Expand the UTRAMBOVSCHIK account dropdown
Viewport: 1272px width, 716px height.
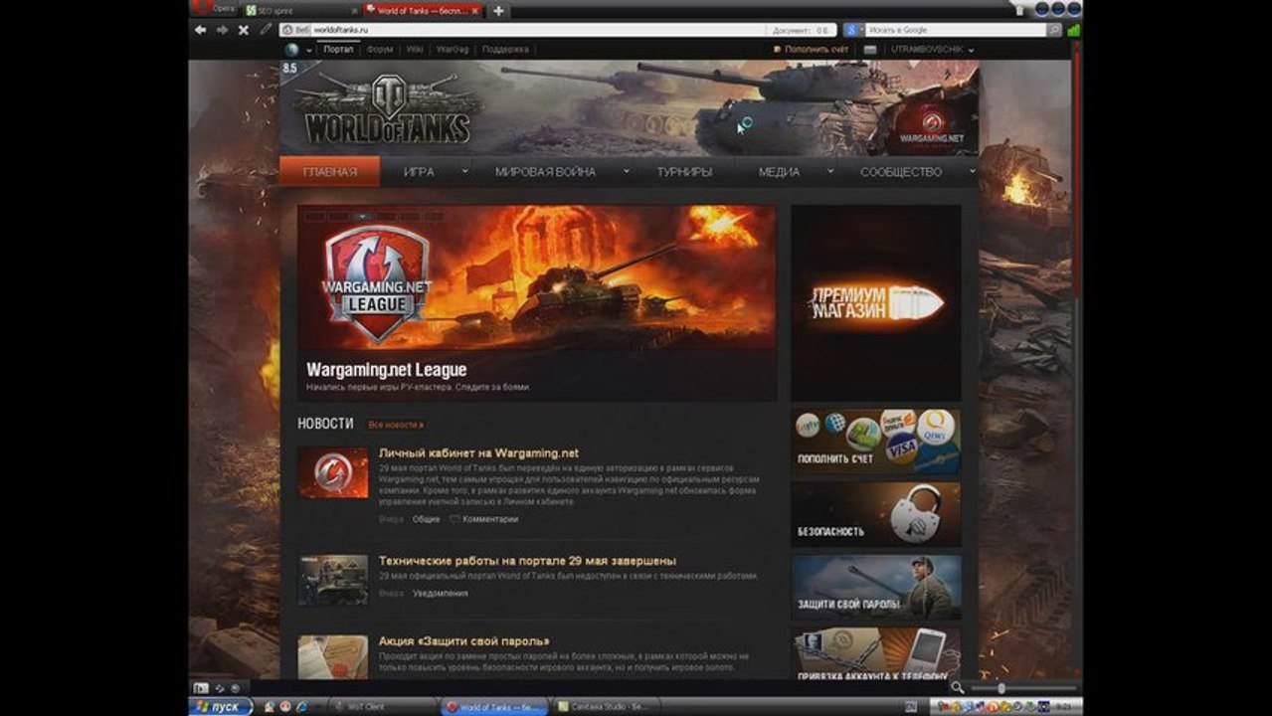pyautogui.click(x=971, y=50)
